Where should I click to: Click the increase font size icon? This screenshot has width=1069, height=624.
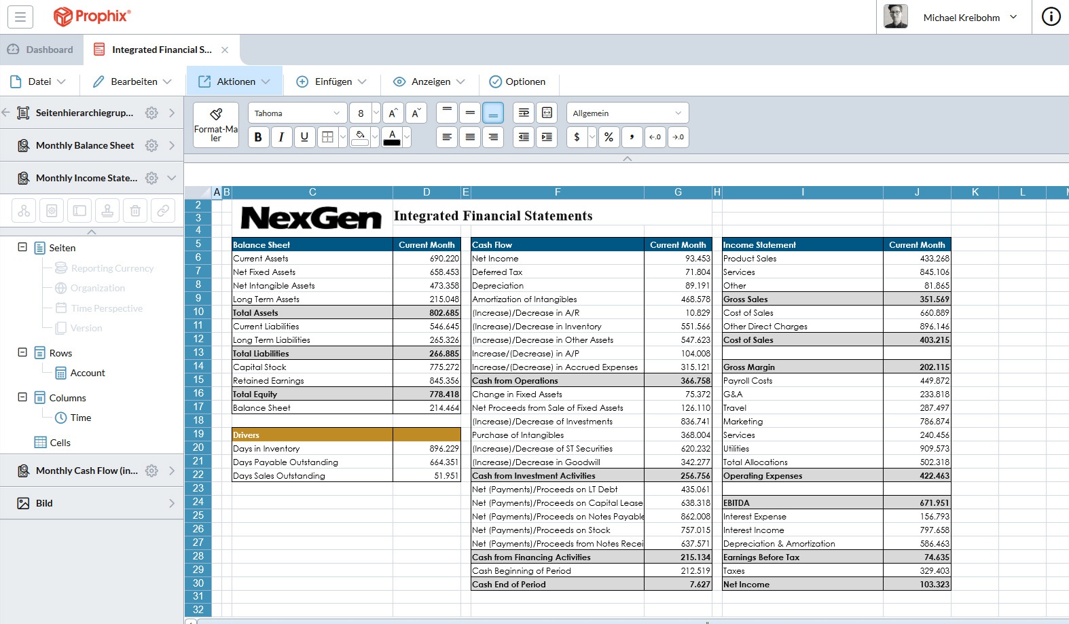pyautogui.click(x=393, y=113)
